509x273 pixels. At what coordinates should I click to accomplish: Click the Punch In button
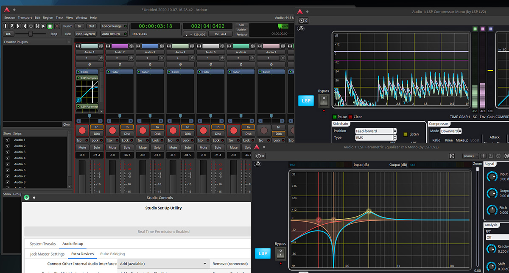click(79, 26)
